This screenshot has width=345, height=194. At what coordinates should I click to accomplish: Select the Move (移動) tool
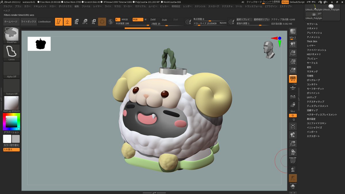76,22
